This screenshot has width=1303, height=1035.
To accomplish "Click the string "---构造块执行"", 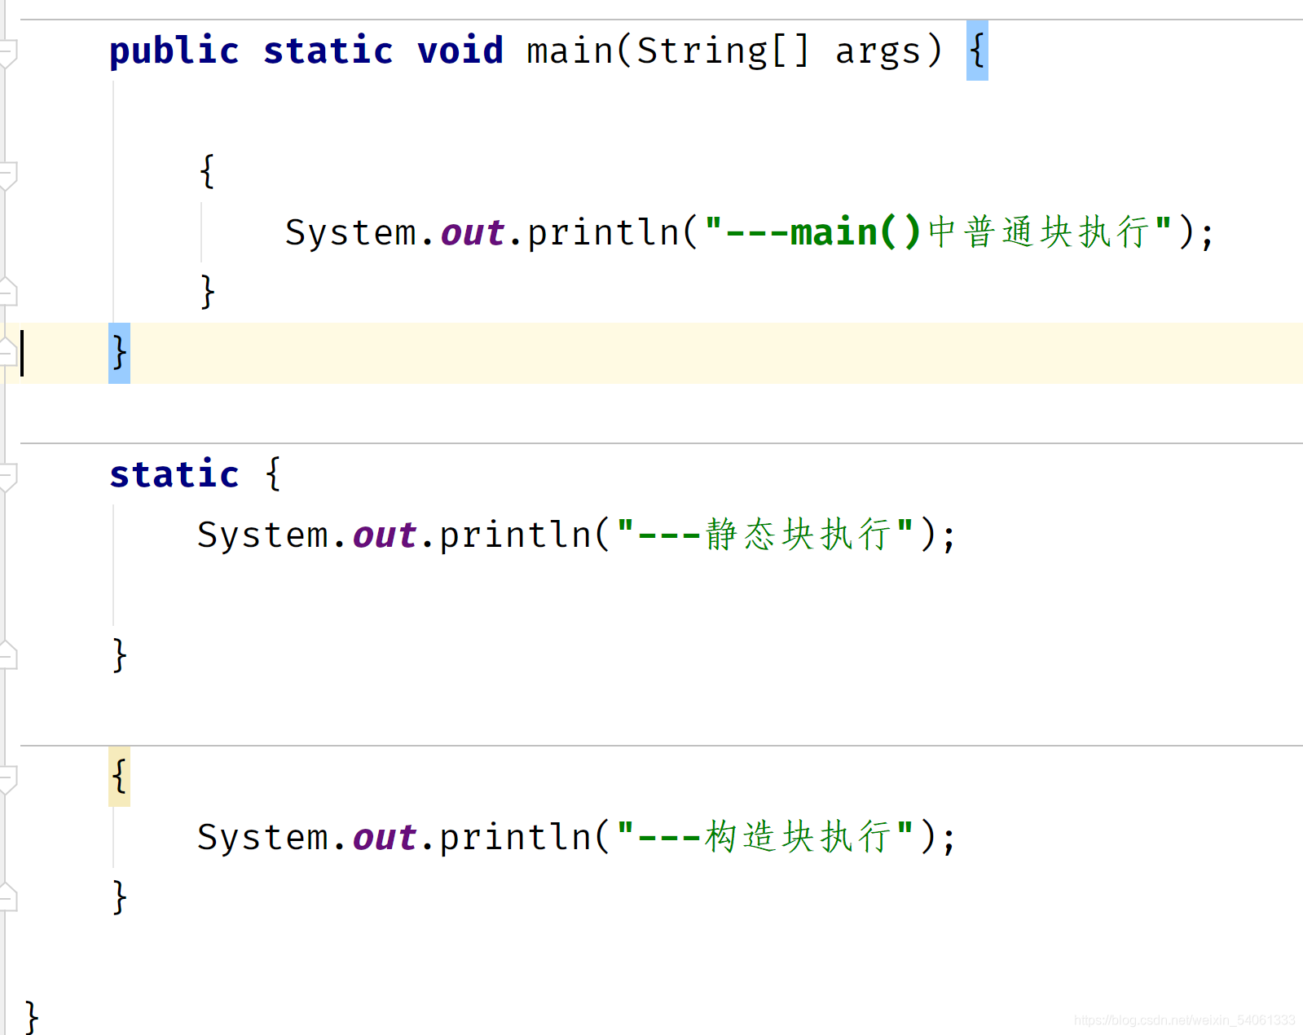I will (765, 837).
